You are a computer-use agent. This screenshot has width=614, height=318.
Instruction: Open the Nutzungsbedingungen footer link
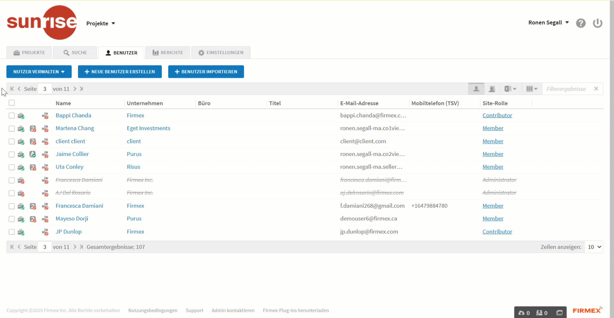coord(153,310)
